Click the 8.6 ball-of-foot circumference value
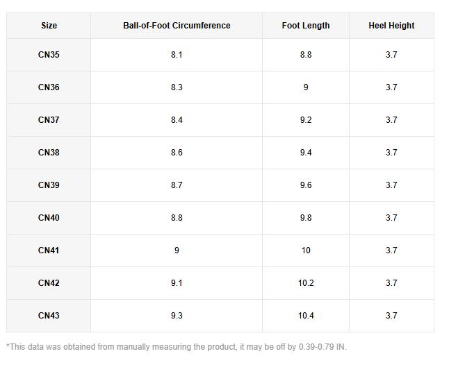The image size is (449, 365). click(x=177, y=153)
